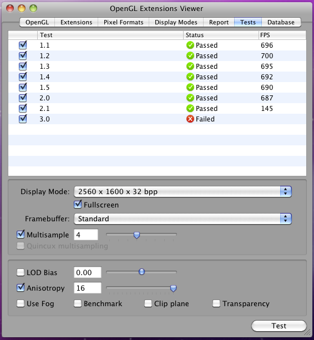This screenshot has height=340, width=314.
Task: Uncheck the test 1.5 checkbox
Action: tap(23, 87)
